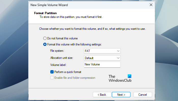Viewport: 178px width, 101px height.
Task: Close the New Simple Volume Wizard window
Action: tap(151, 5)
